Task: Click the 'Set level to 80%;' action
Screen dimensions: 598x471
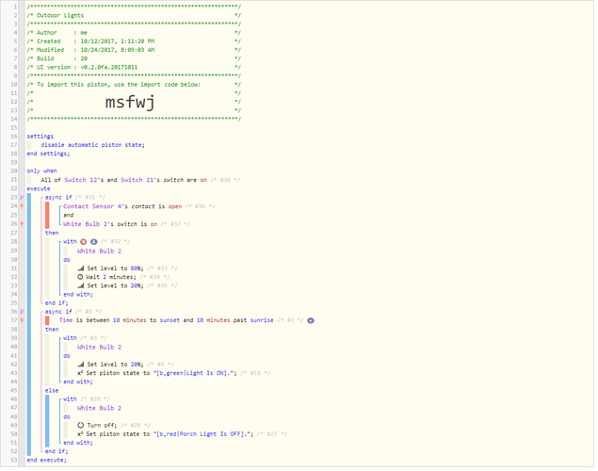Action: click(115, 268)
